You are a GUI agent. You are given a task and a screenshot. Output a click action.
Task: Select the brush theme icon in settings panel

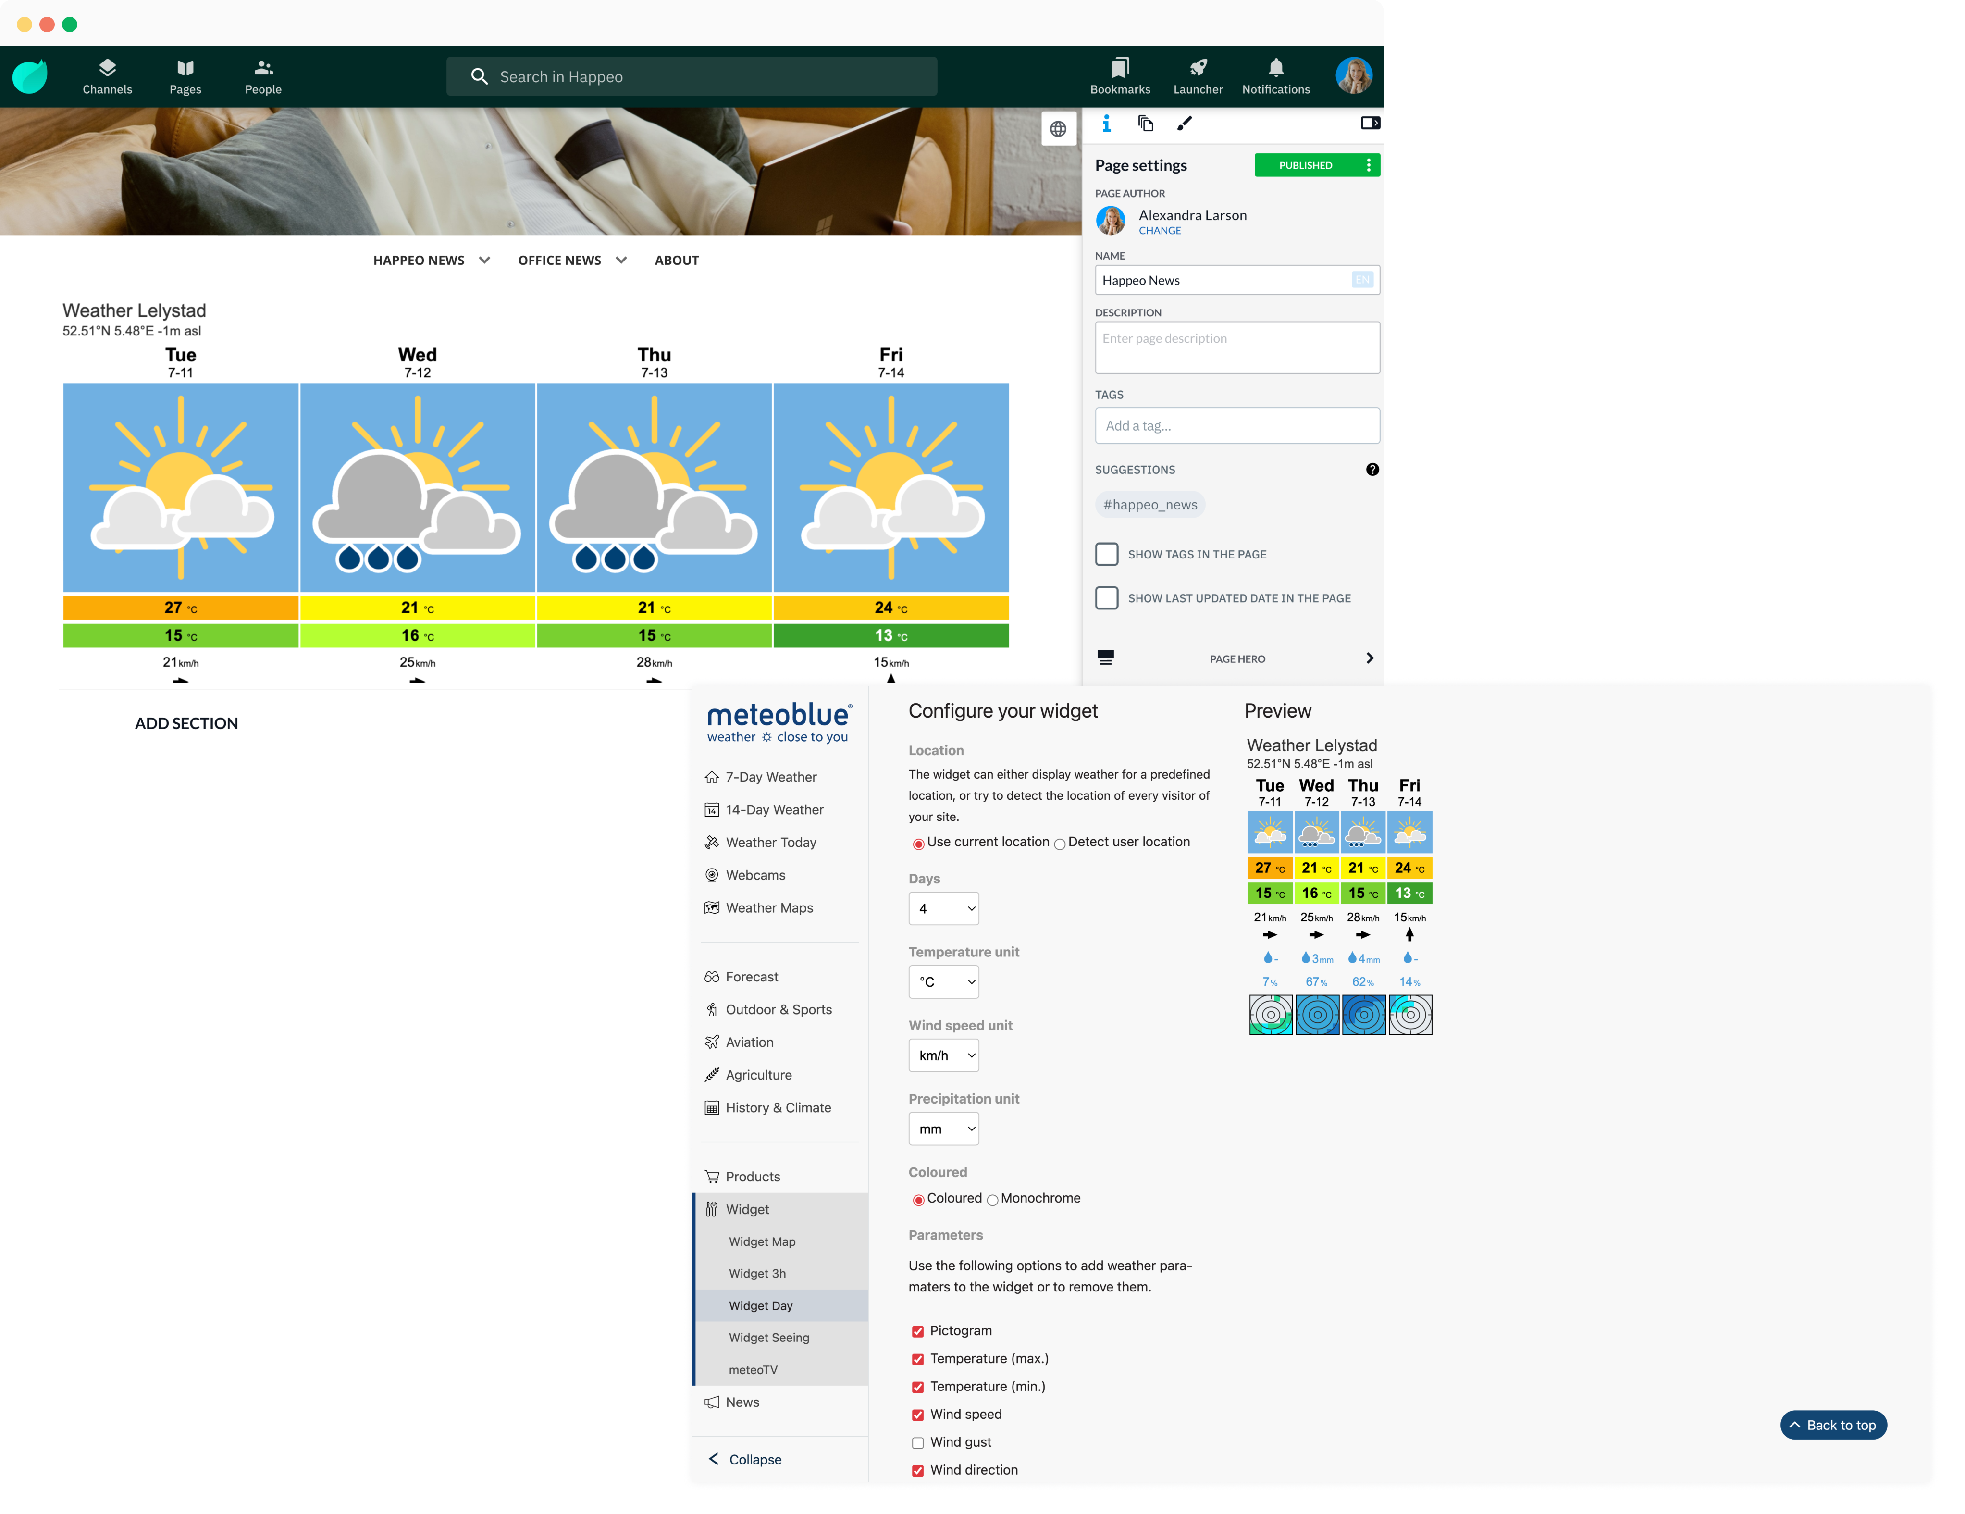point(1184,124)
